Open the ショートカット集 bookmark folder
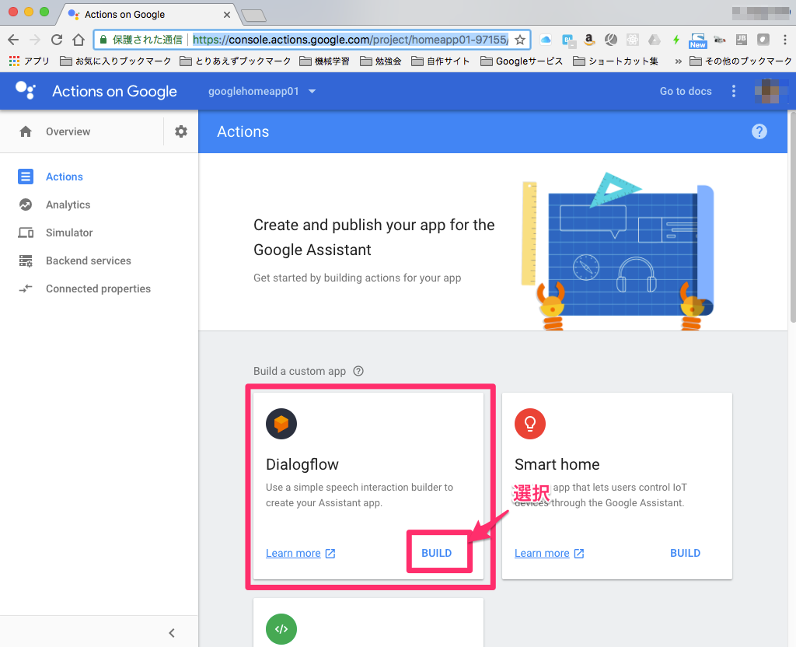This screenshot has height=647, width=796. point(616,61)
